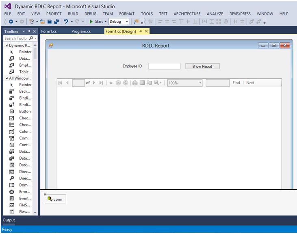Switch to Form1.cs code tab
This screenshot has height=234, width=297.
[x=49, y=31]
